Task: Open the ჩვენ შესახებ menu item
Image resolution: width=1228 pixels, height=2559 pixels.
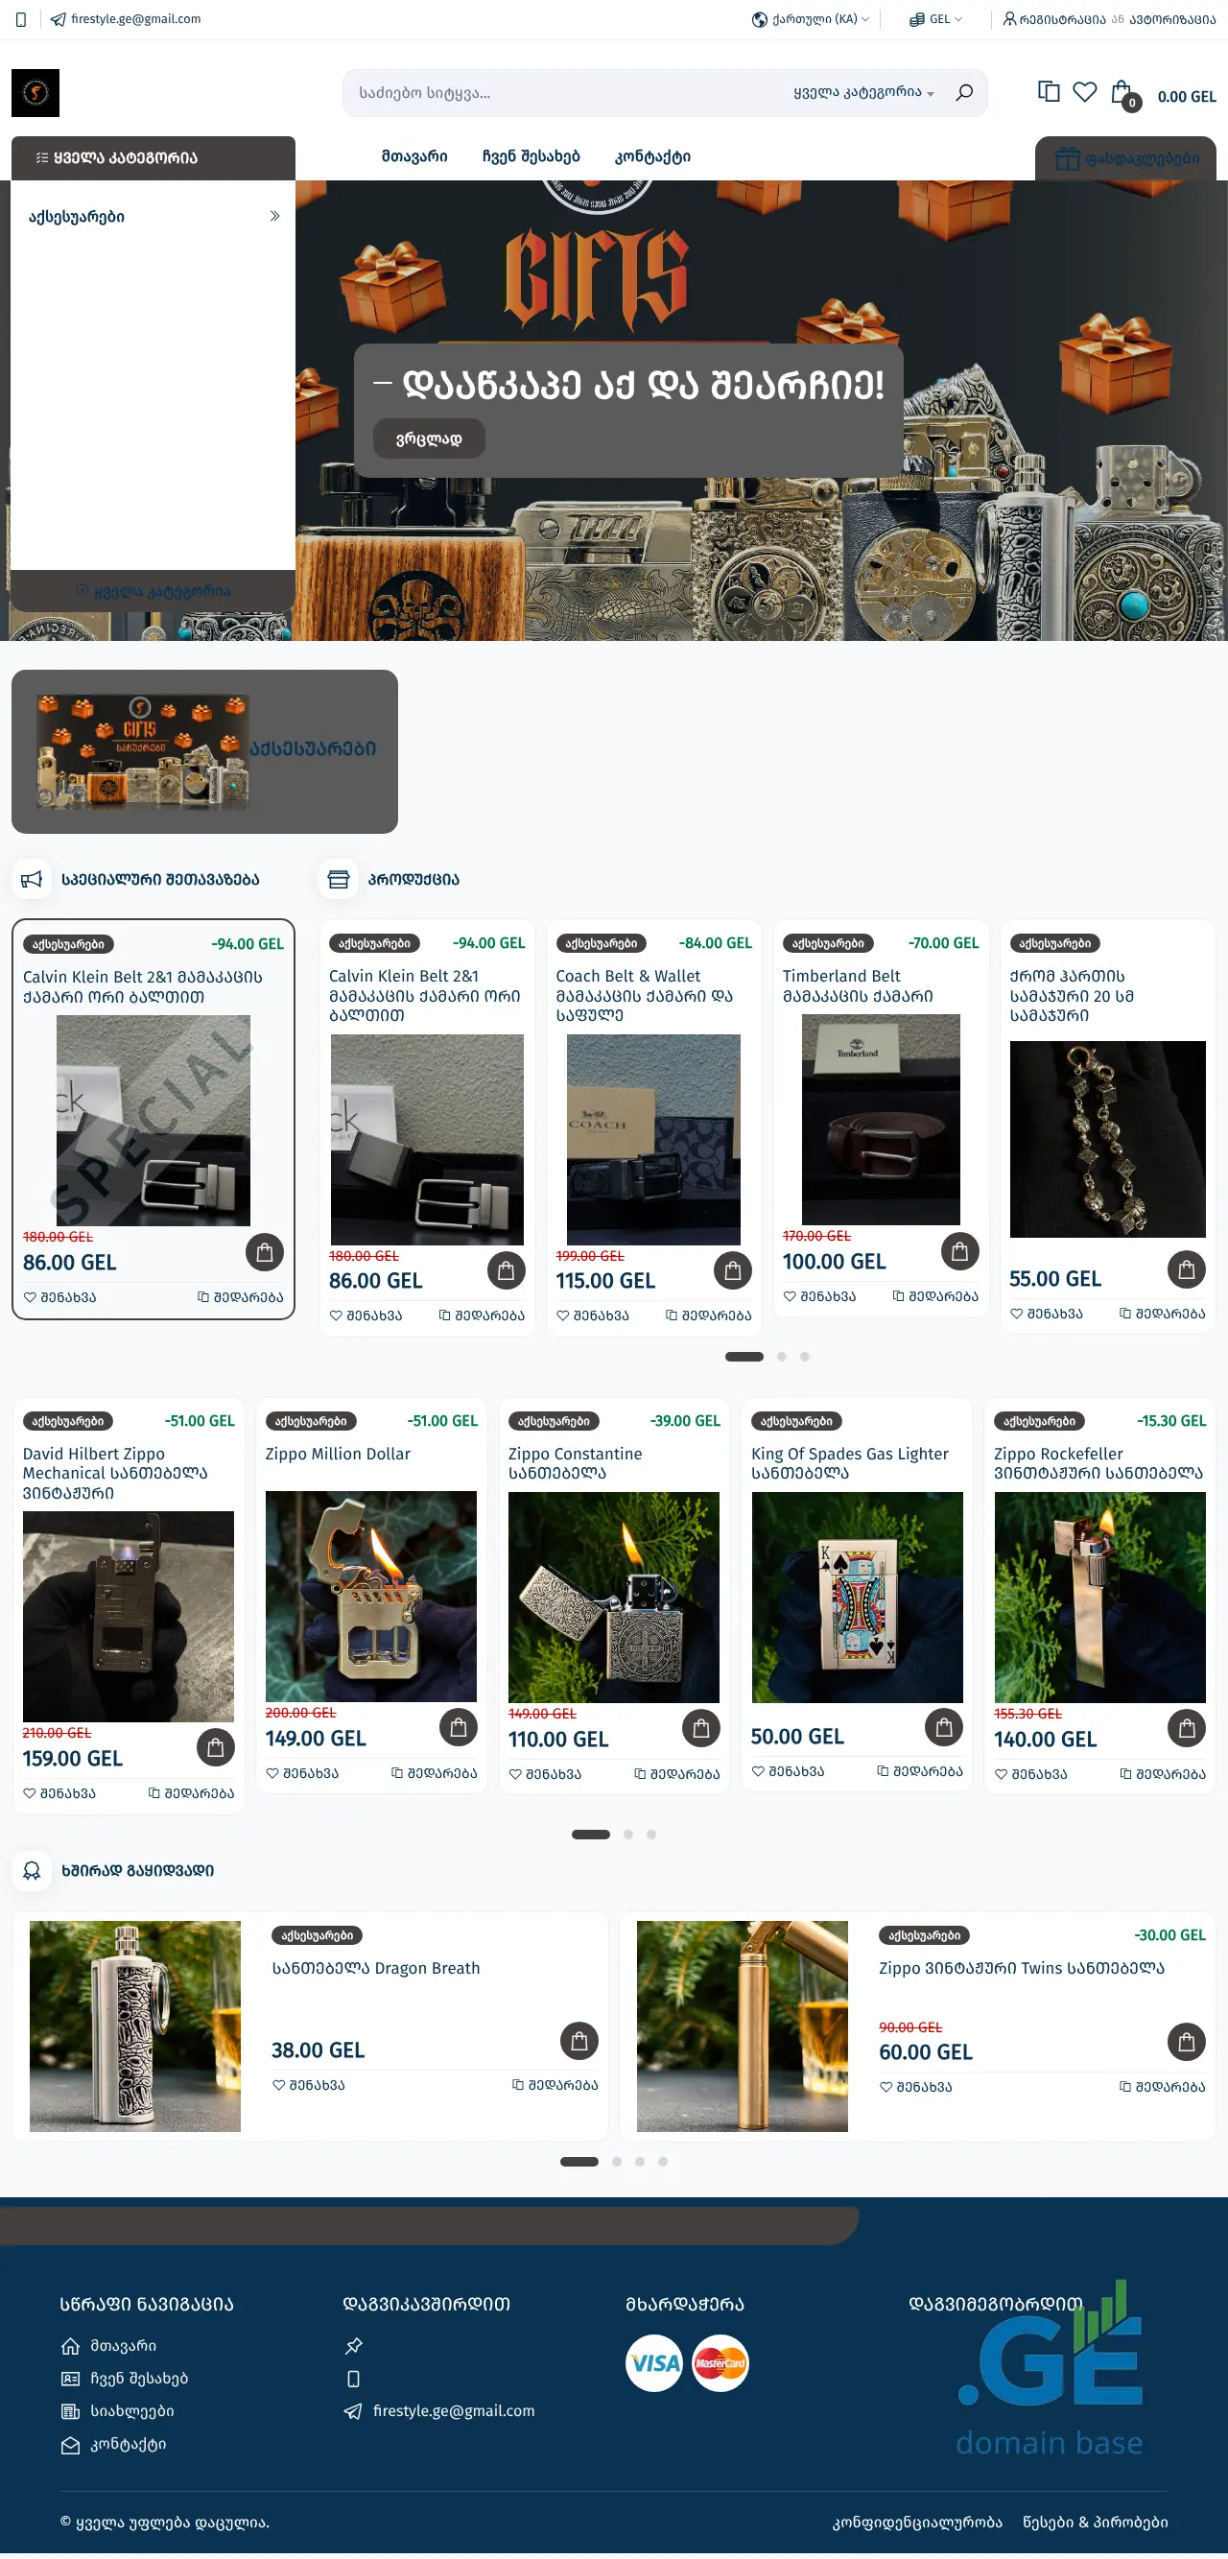Action: 531,156
